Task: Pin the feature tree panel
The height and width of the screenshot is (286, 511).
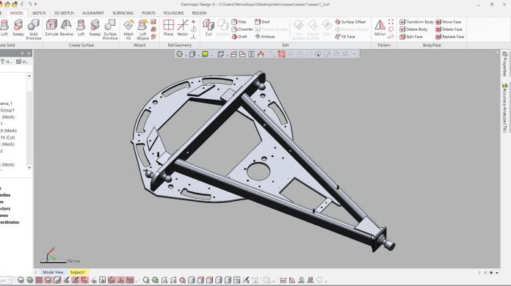Action: (22, 53)
